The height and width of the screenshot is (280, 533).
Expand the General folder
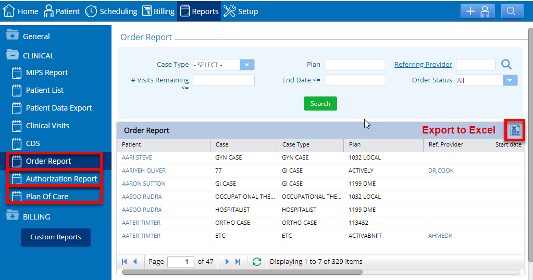point(12,35)
